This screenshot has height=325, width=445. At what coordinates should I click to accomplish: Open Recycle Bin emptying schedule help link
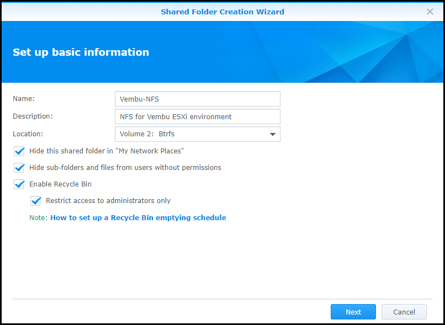coord(138,217)
